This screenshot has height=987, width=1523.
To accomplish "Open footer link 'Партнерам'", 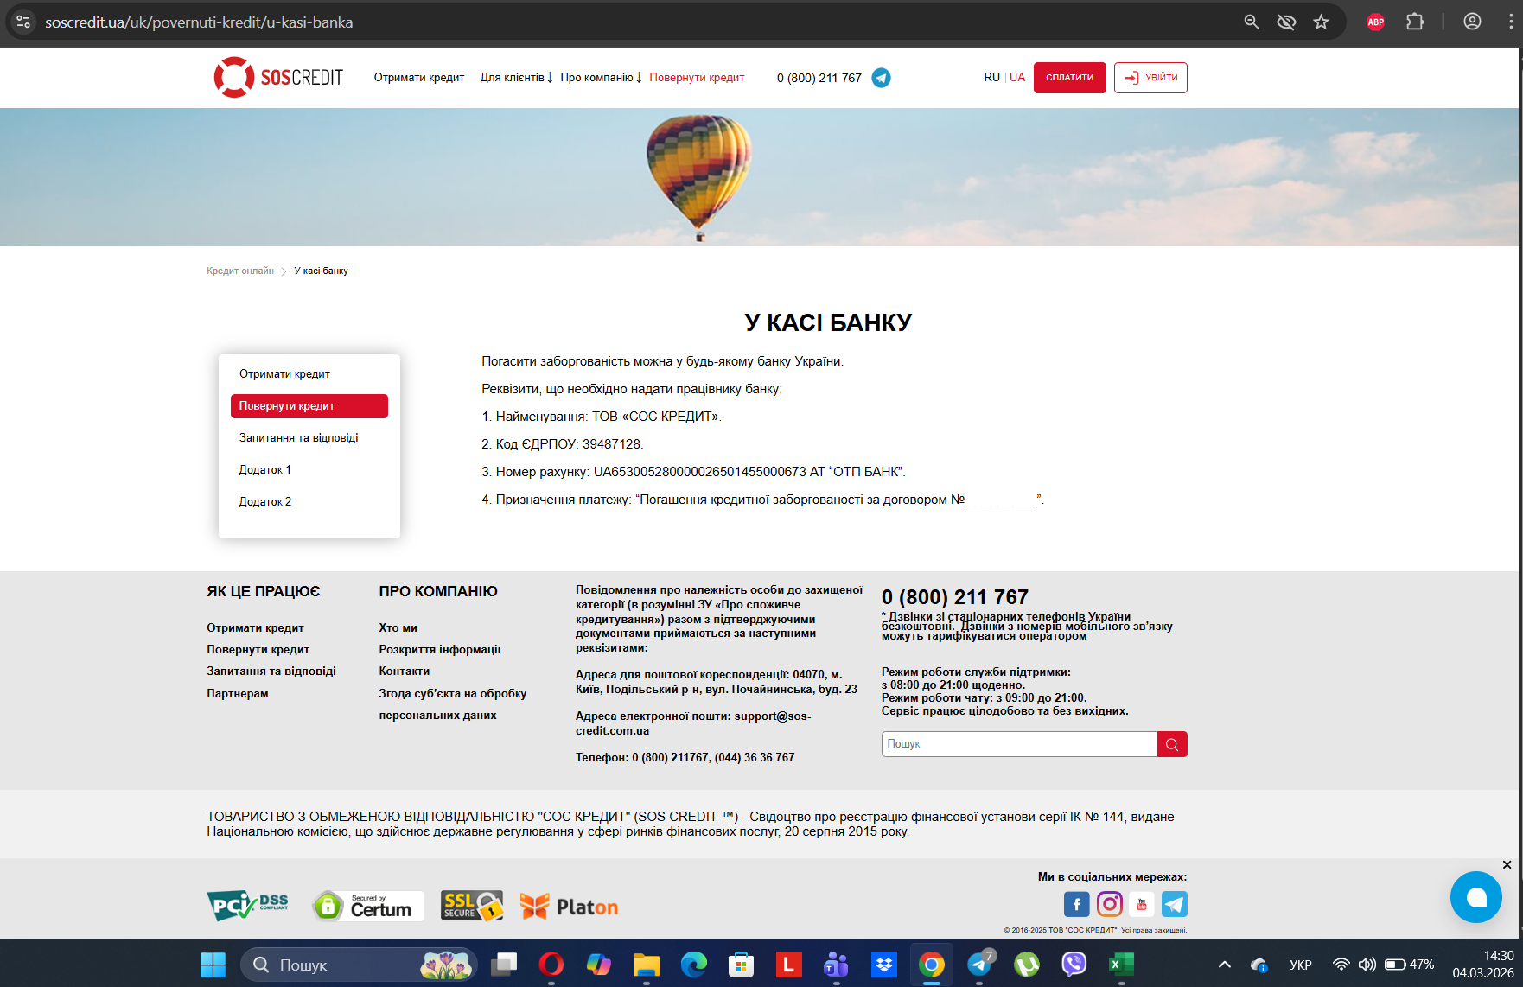I will [238, 694].
